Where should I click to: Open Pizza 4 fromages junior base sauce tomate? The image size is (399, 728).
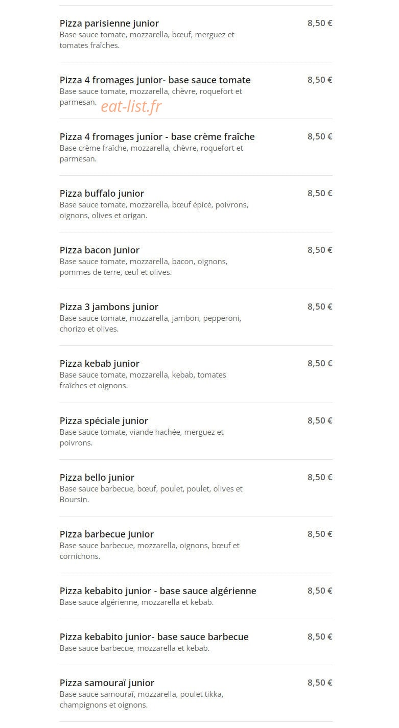click(x=155, y=80)
